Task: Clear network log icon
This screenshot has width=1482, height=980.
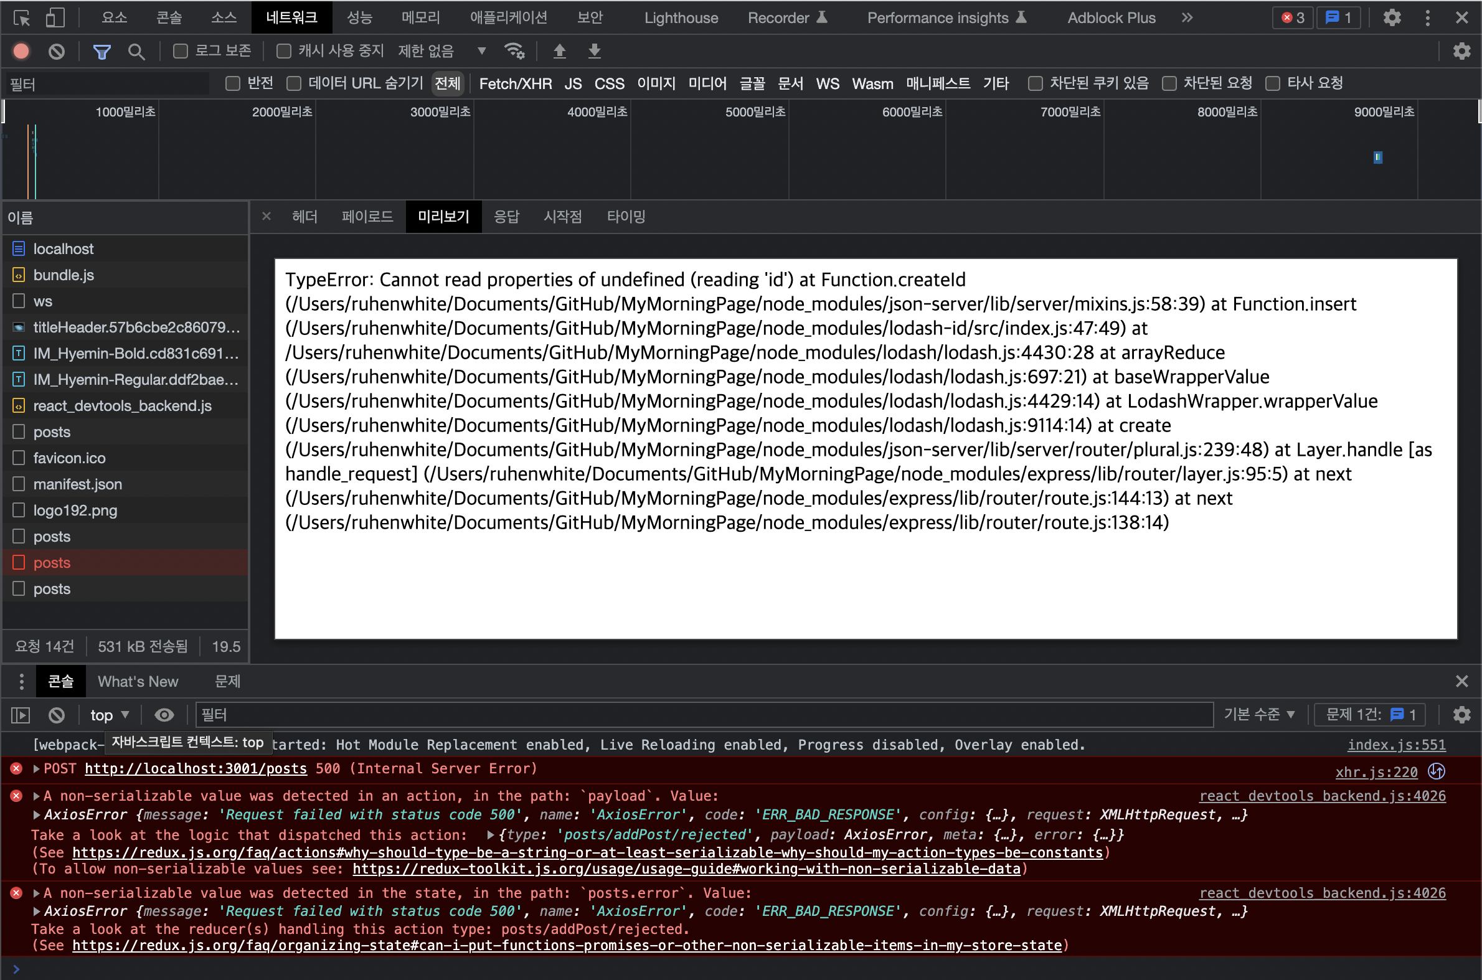Action: pos(56,51)
